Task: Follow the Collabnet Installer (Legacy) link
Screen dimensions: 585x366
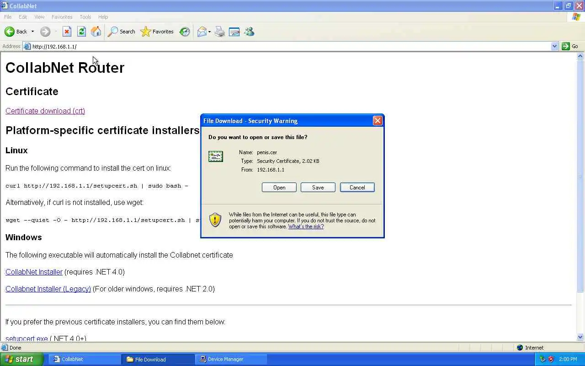Action: click(x=48, y=289)
